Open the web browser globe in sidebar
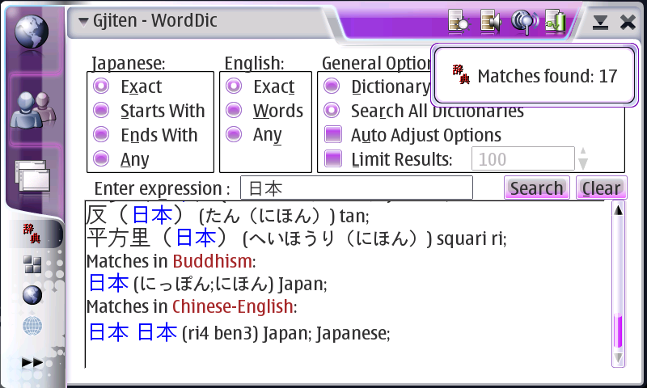Screen dimensions: 647x388 (x=32, y=32)
